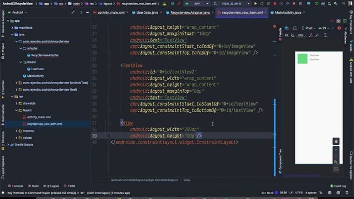This screenshot has height=199, width=354.
Task: Click the red Debug bug icon
Action: pyautogui.click(x=275, y=4)
